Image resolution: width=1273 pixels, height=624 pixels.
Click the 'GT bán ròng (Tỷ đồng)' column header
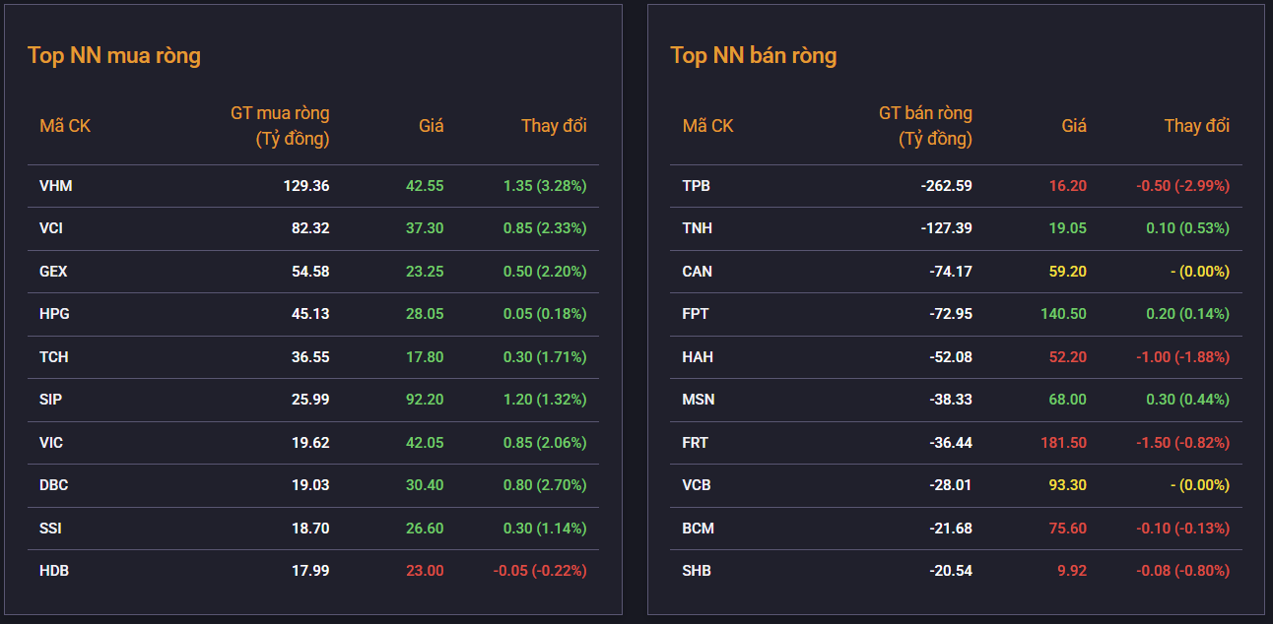(x=925, y=126)
